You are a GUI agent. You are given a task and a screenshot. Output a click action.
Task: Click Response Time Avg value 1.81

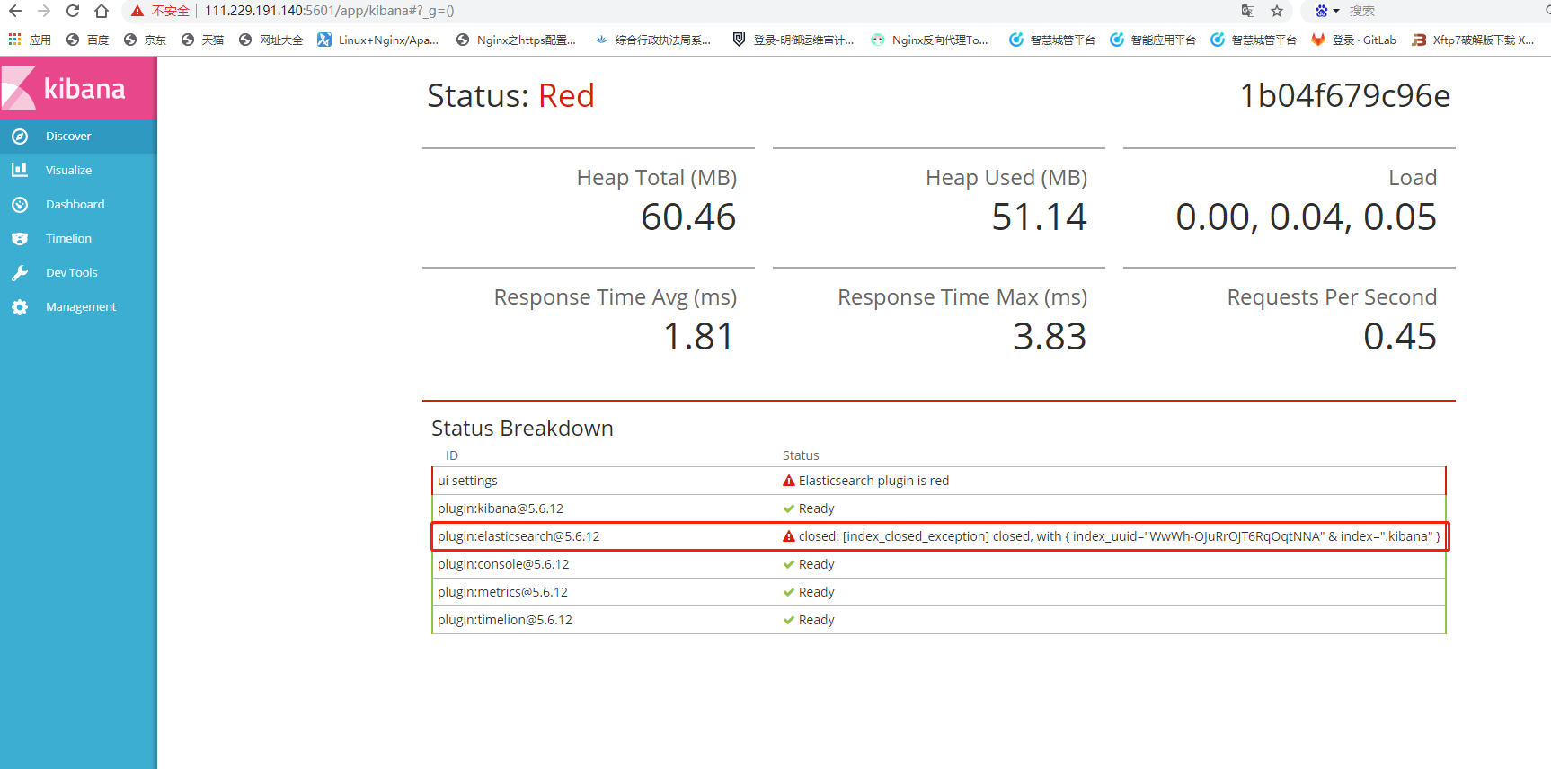click(699, 337)
